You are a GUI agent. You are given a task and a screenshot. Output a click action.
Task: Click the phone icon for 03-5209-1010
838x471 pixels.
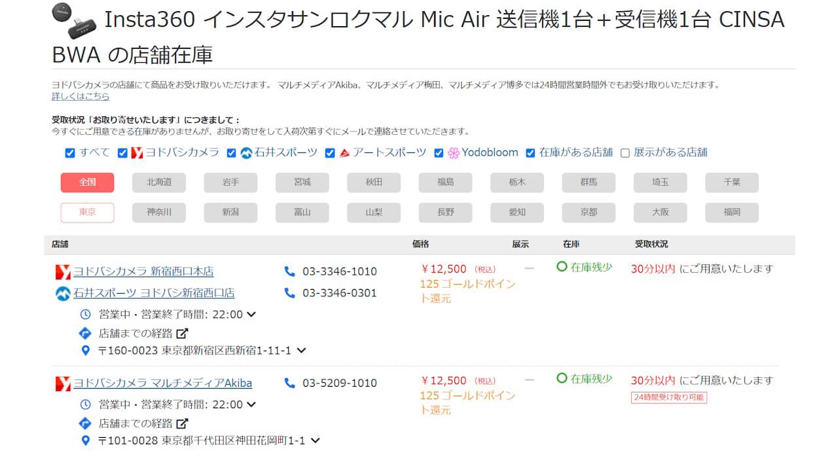click(x=290, y=383)
